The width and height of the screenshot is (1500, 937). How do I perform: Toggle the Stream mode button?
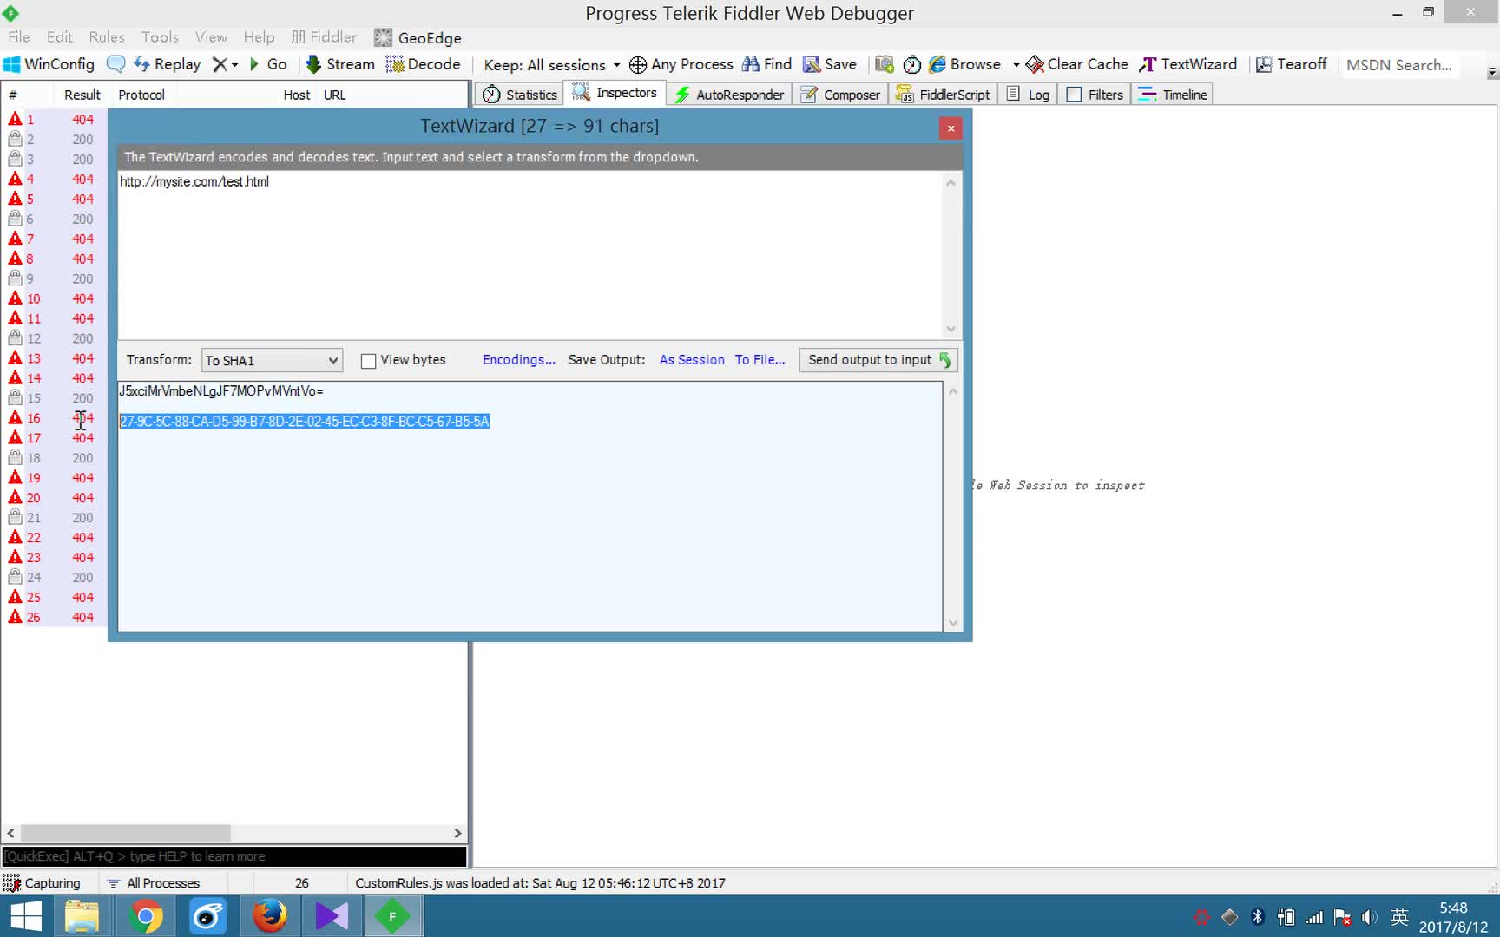pyautogui.click(x=340, y=64)
